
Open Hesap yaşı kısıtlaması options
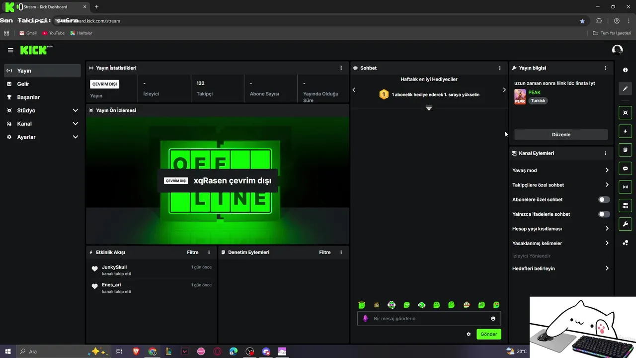(x=560, y=229)
